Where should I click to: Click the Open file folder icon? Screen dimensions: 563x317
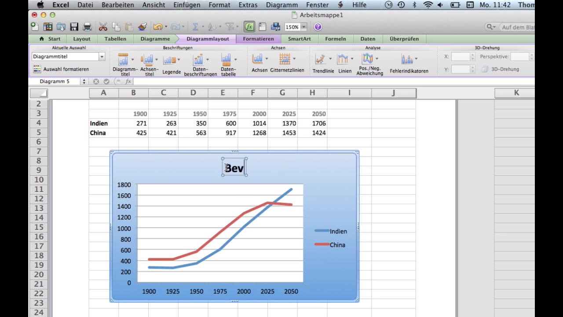coord(61,27)
